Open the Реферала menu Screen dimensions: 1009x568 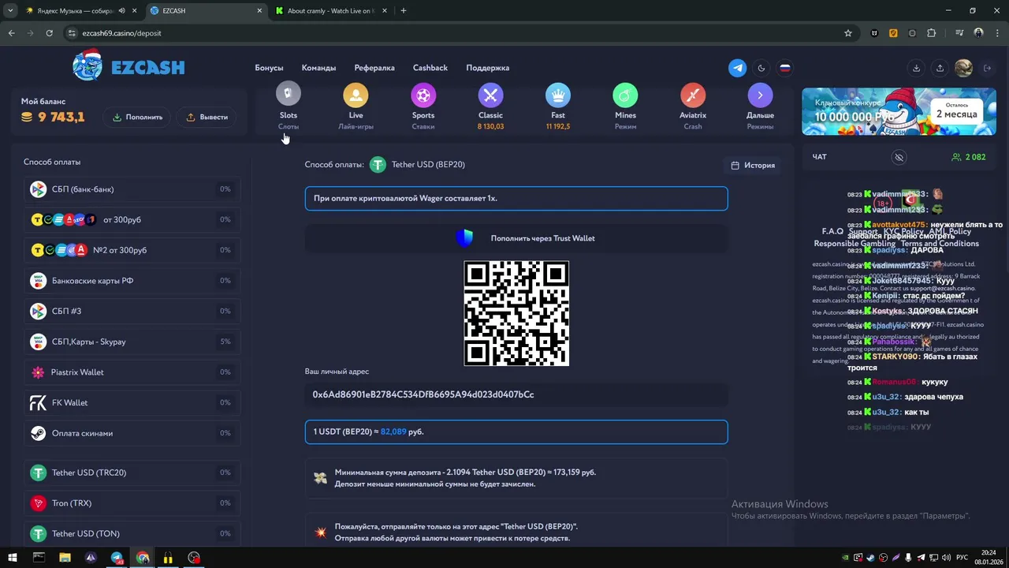coord(374,68)
